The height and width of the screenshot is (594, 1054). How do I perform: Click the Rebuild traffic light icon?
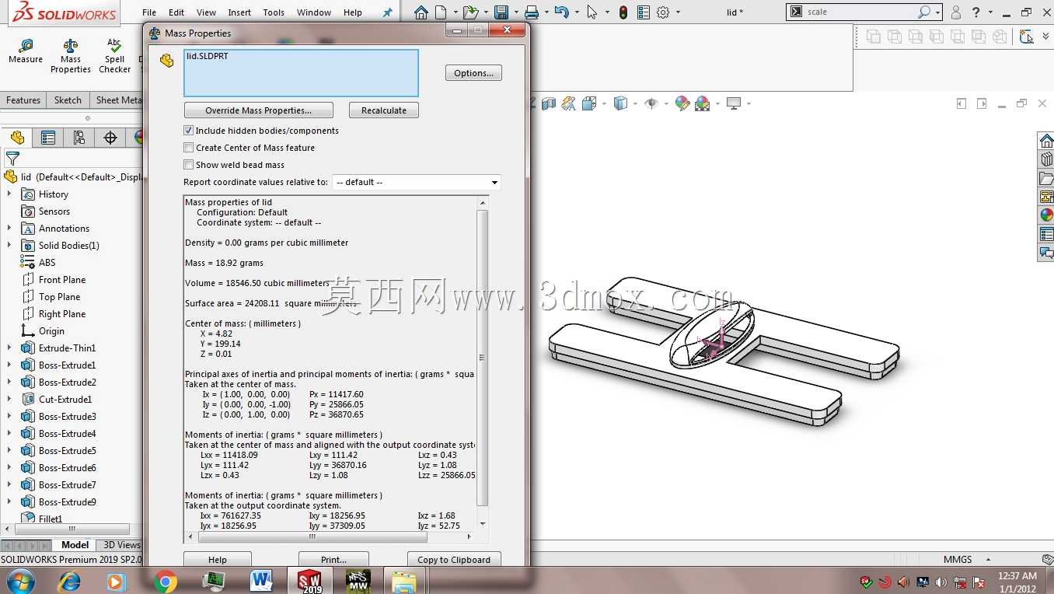coord(623,12)
